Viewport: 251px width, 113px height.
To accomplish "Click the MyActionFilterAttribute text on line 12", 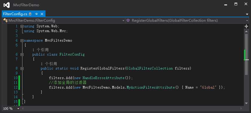I will [x=151, y=87].
